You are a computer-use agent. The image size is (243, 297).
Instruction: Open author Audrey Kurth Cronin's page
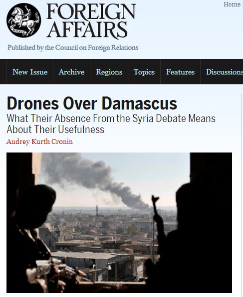(39, 141)
